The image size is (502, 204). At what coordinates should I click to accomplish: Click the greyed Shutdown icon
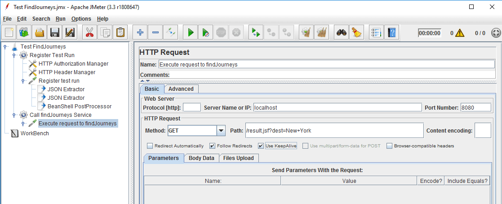236,32
